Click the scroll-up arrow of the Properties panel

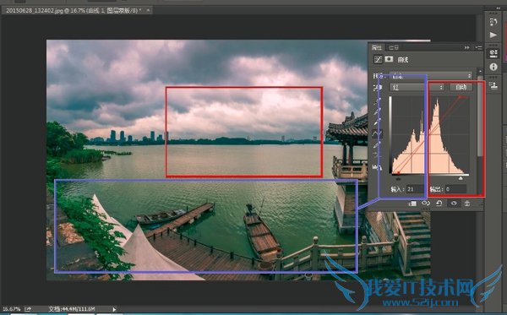[480, 72]
